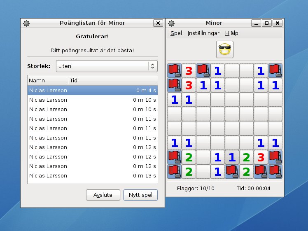Screen dimensions: 308x231
Task: Sort scores by the Namn column header
Action: [47, 80]
